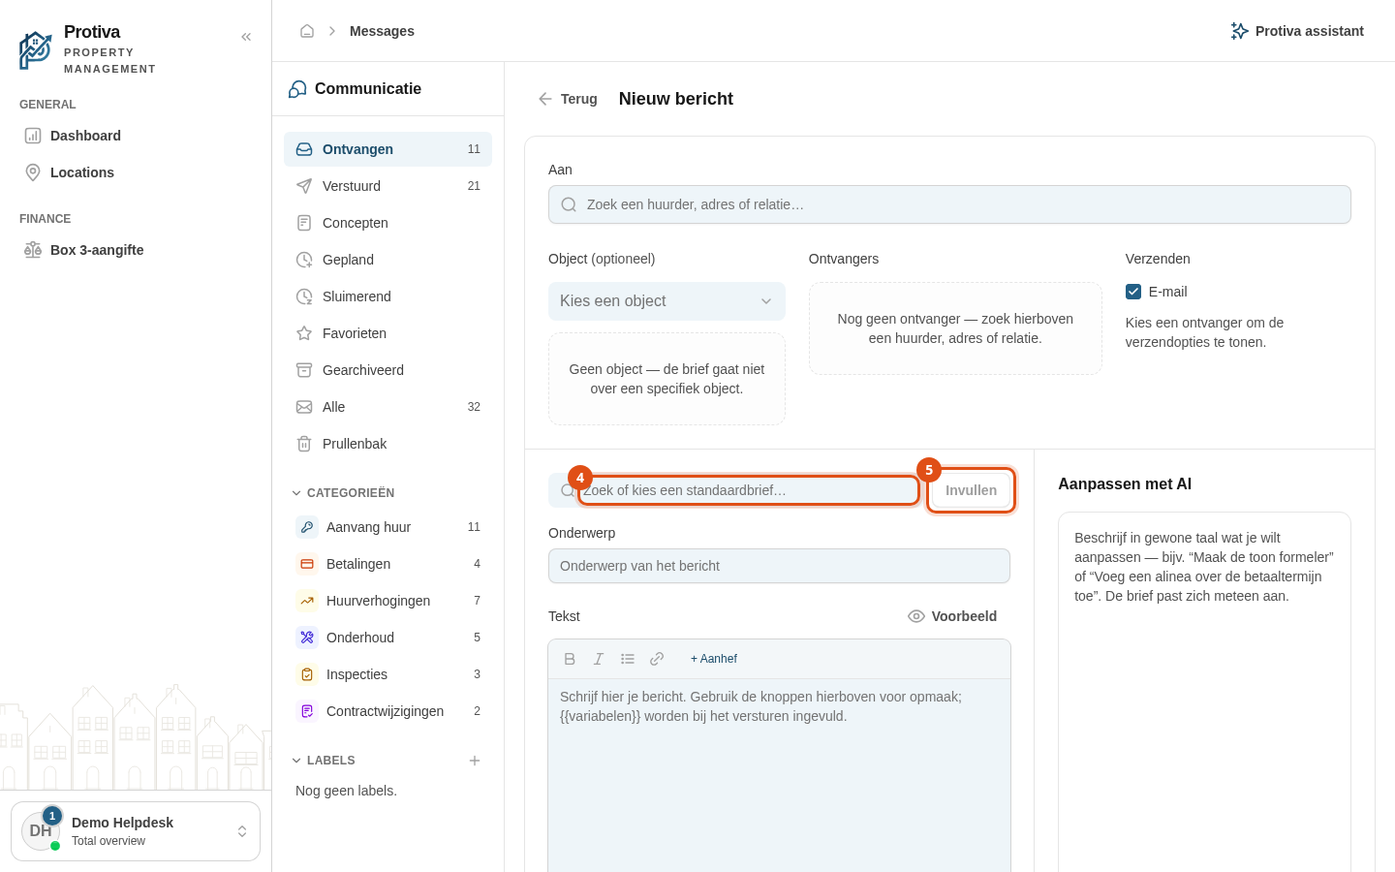Click the Gepland clock icon
Image resolution: width=1395 pixels, height=872 pixels.
[x=304, y=260]
